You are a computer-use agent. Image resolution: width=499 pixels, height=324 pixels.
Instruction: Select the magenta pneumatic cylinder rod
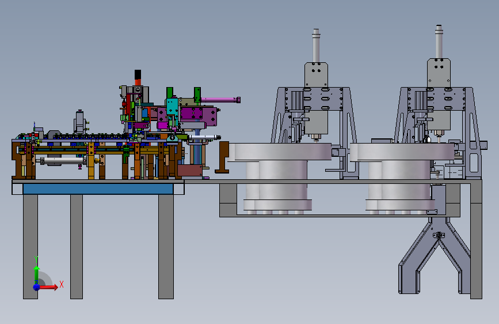[220, 100]
